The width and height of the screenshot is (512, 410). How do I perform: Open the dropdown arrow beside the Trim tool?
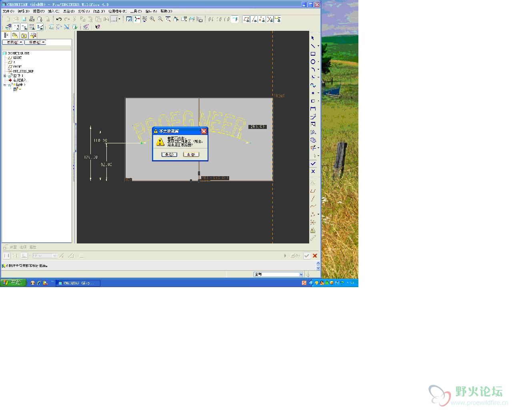tap(318, 148)
